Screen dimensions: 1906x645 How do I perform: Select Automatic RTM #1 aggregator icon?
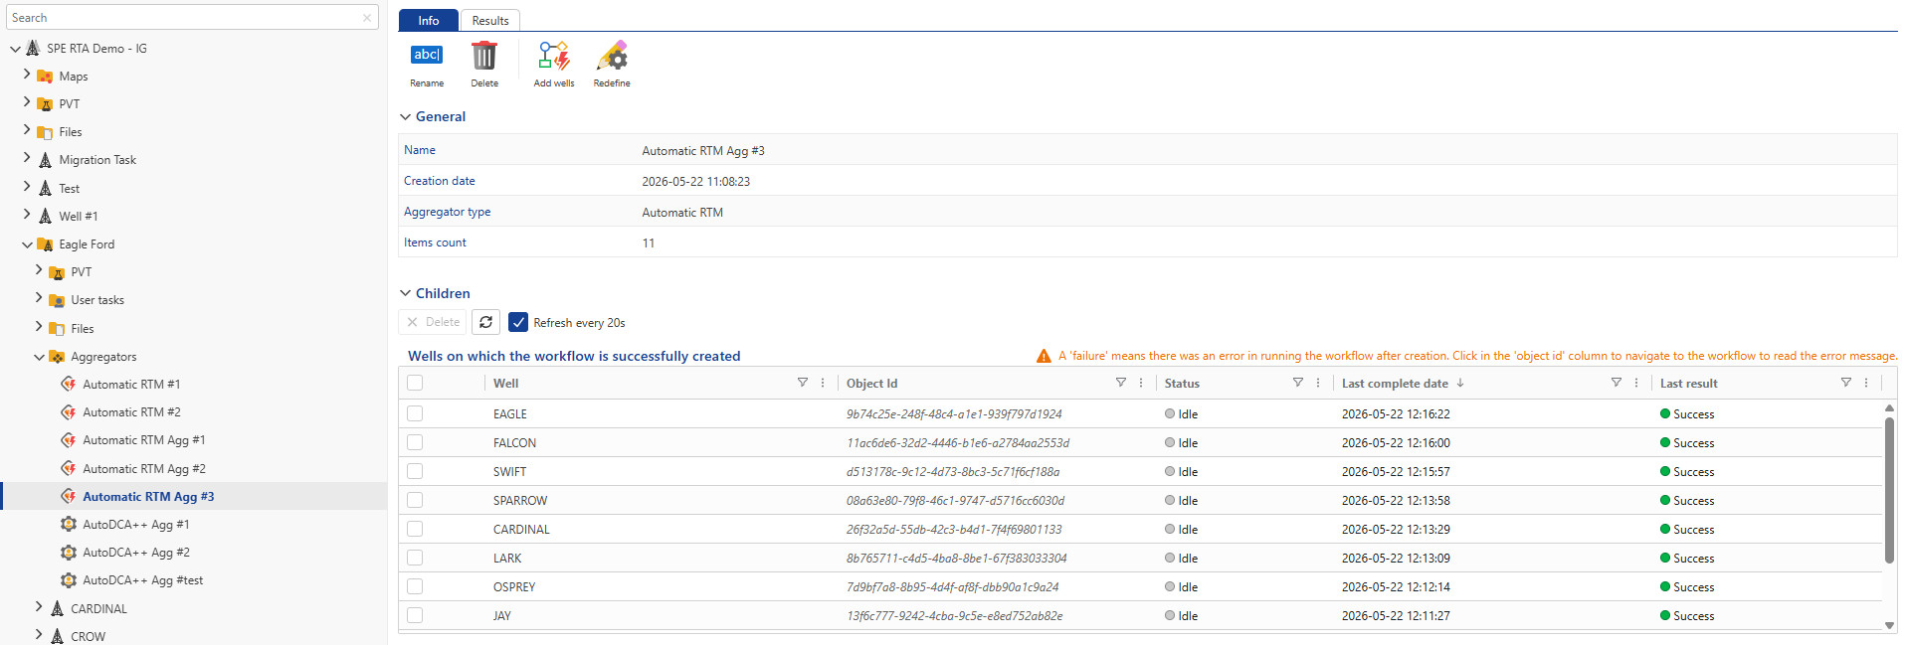(x=69, y=384)
